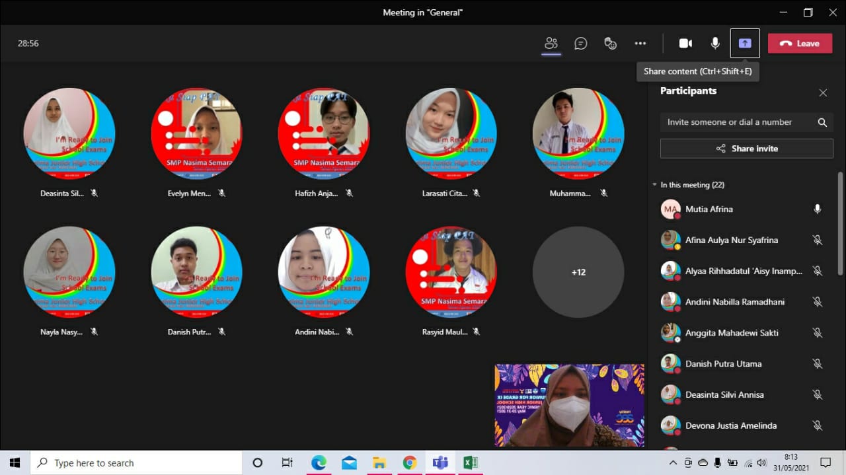846x475 pixels.
Task: Click the raise hand reactions icon
Action: [611, 44]
